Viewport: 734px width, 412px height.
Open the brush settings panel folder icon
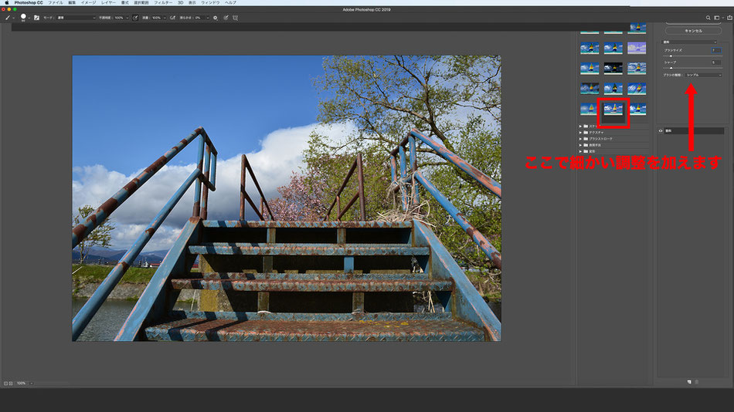(x=36, y=18)
